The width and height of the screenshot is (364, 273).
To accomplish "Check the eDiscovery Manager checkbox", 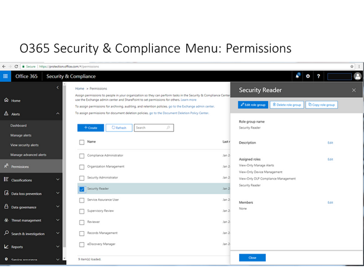I will click(82, 244).
